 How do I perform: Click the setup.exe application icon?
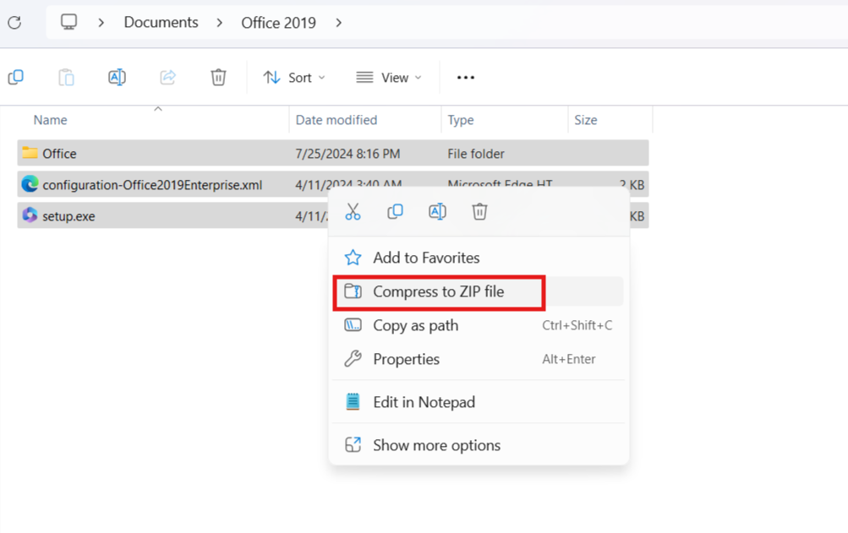point(30,215)
